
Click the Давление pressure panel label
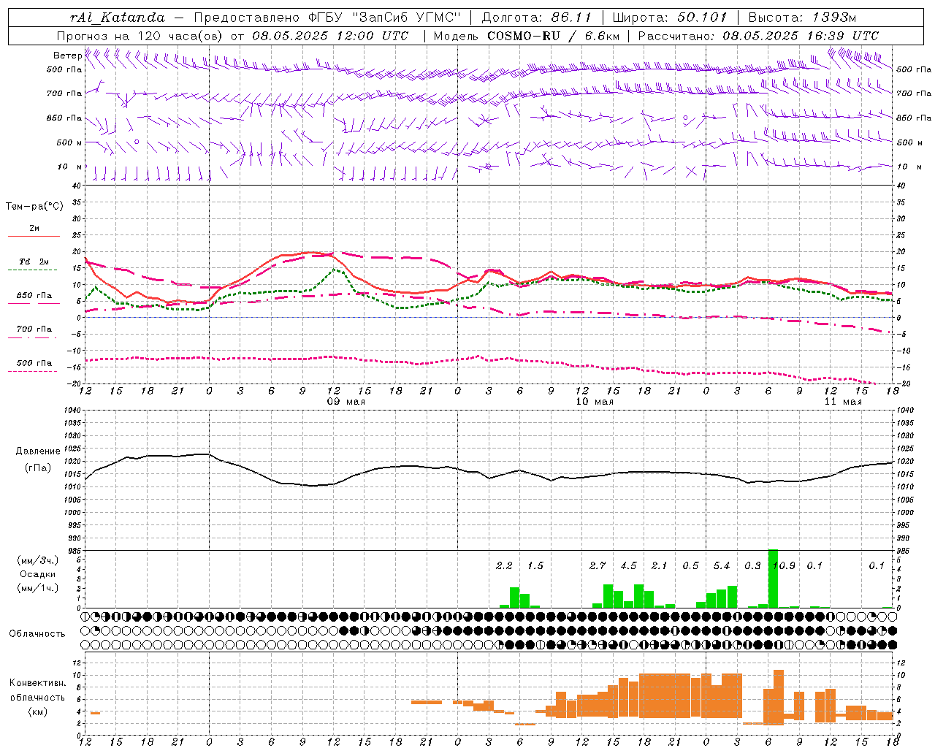click(37, 451)
